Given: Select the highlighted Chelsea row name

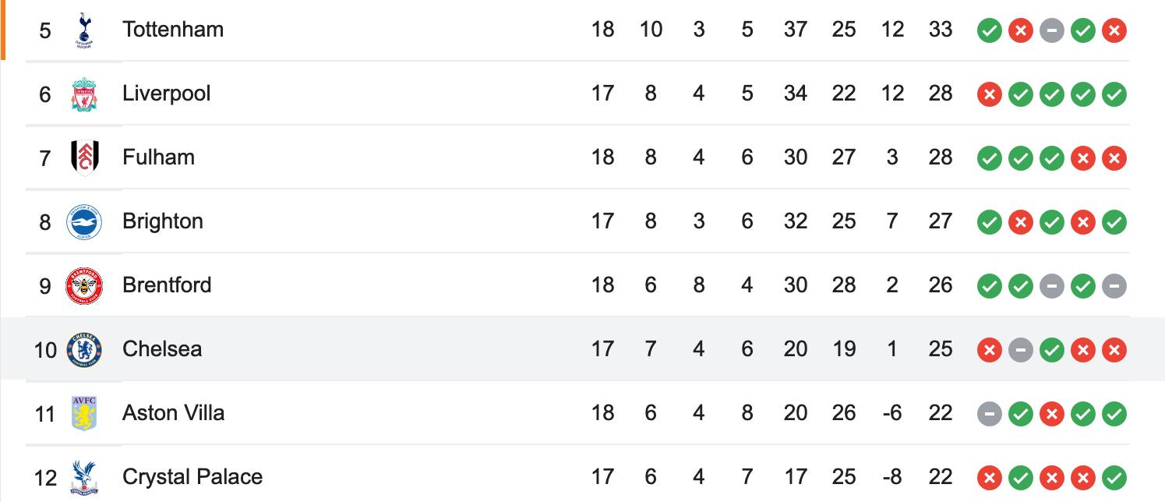Looking at the screenshot, I should pyautogui.click(x=162, y=349).
